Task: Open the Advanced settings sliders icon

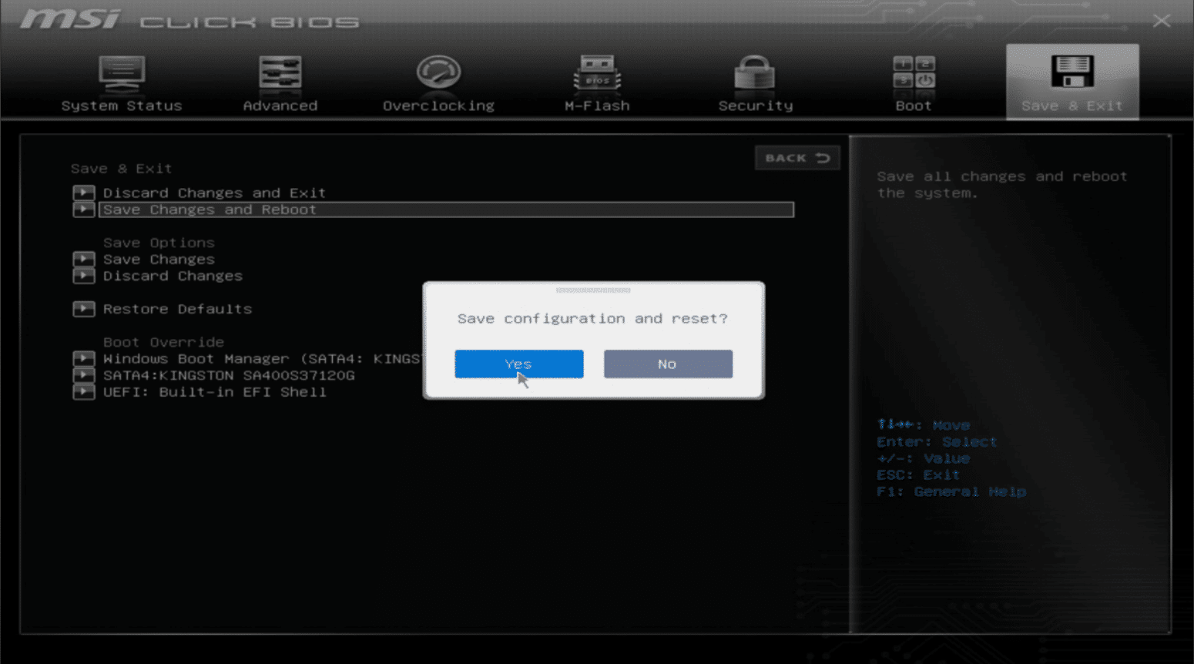Action: [x=280, y=74]
